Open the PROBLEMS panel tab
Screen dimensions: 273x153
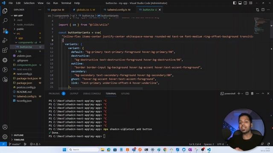(54, 93)
